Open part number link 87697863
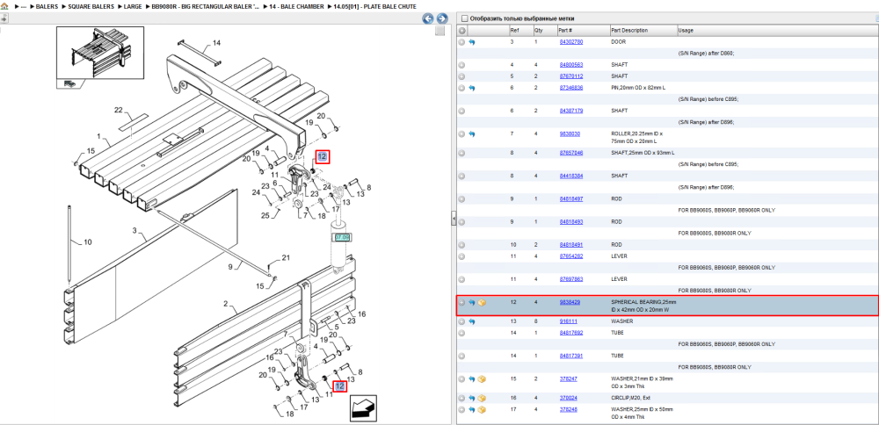 (571, 279)
